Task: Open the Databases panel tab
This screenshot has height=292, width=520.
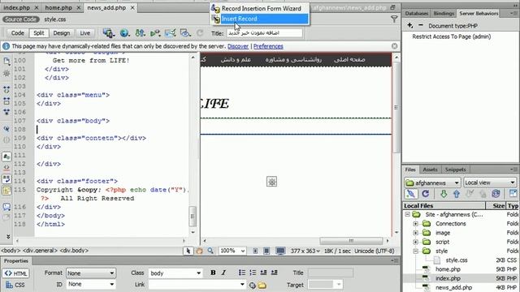Action: [x=417, y=13]
